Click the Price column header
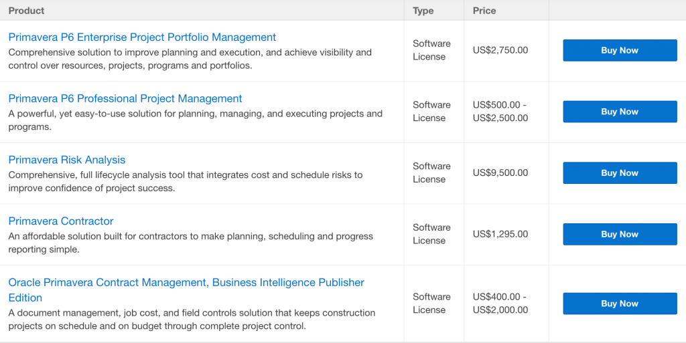 click(x=484, y=11)
